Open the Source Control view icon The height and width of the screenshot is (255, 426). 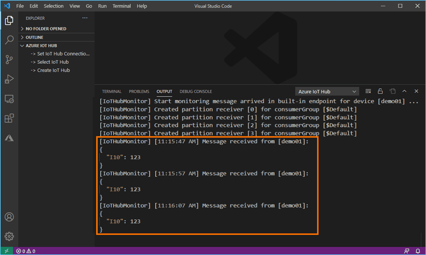[9, 60]
